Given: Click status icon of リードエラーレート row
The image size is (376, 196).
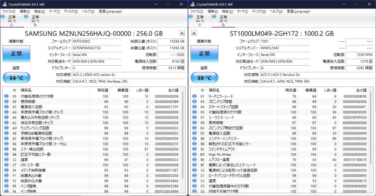Looking at the screenshot, I should pos(195,96).
